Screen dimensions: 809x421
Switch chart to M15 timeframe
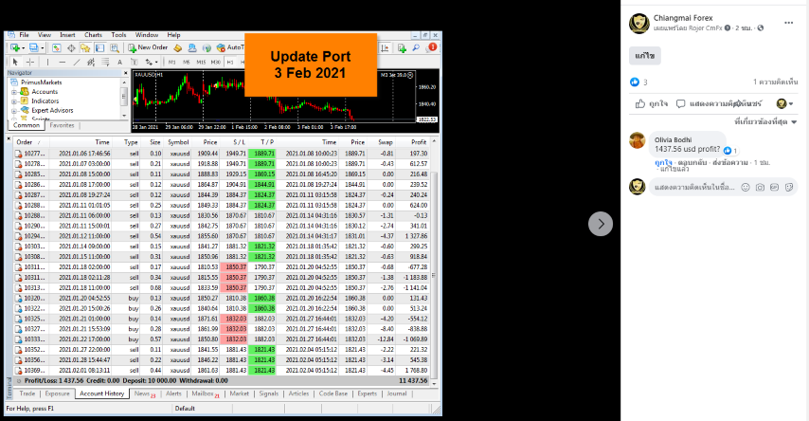point(201,62)
